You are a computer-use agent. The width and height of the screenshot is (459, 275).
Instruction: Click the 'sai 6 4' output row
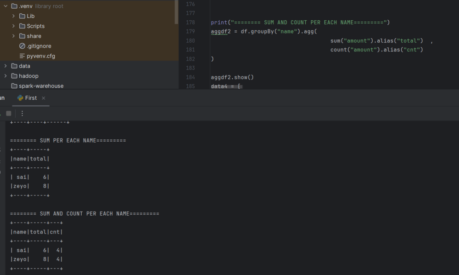click(x=37, y=250)
